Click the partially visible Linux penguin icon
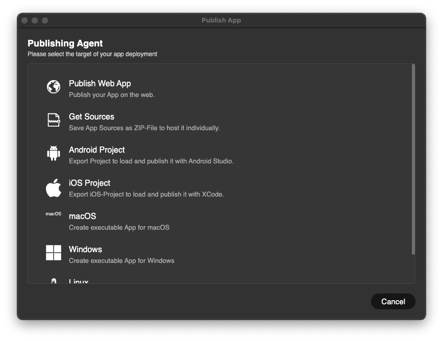 (x=54, y=281)
